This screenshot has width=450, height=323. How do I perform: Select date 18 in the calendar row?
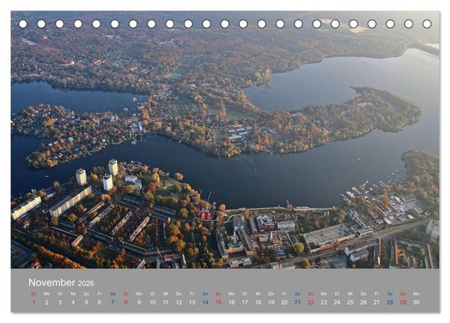258,302
